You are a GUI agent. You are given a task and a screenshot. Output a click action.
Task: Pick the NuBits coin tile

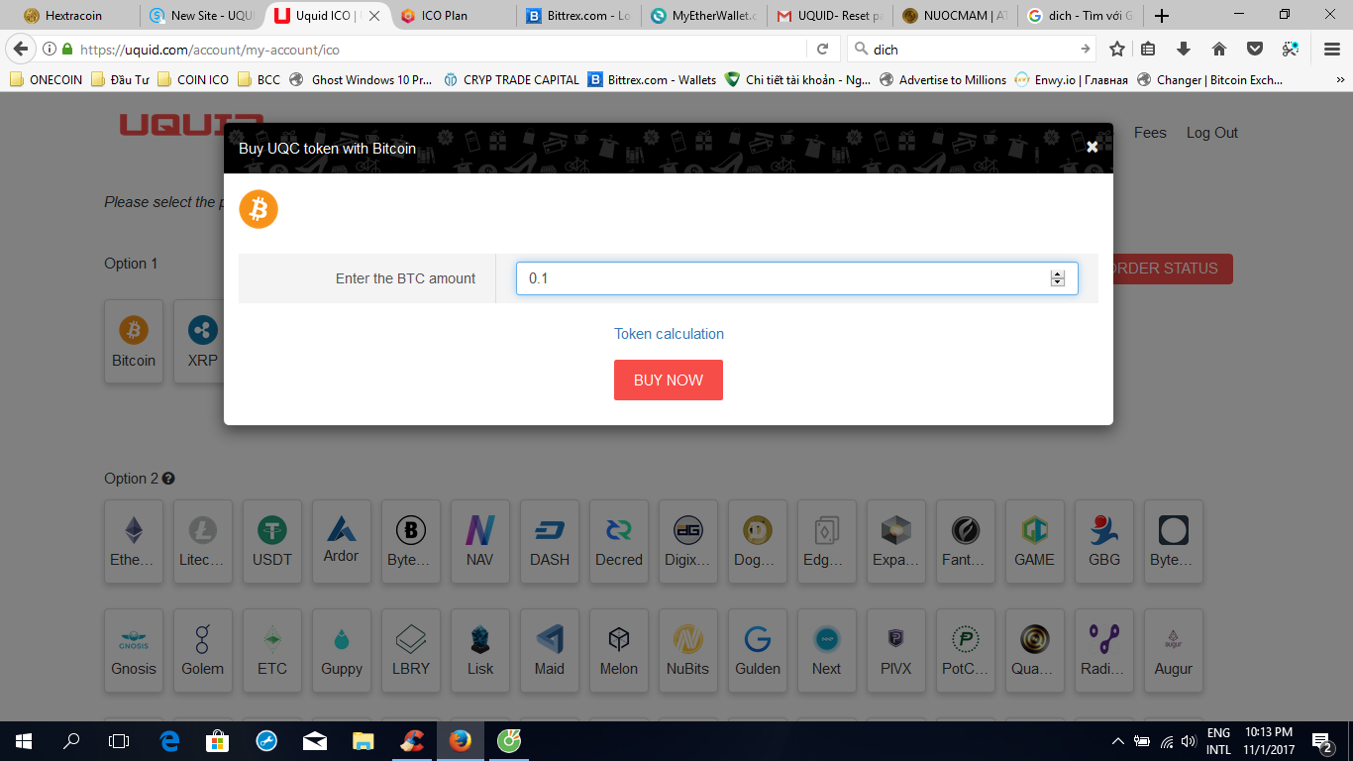click(x=688, y=650)
